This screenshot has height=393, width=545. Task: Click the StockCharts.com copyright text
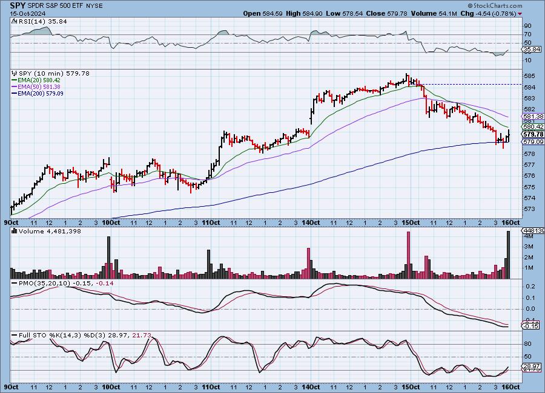[495, 5]
